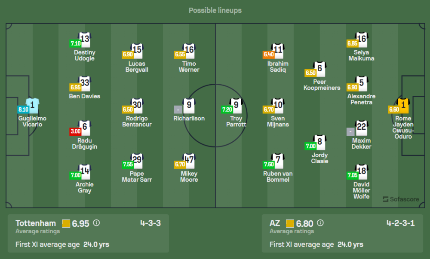The image size is (430, 259).
Task: Click Guglielmo Vicario's goalkeeper shirt icon
Action: coord(32,105)
